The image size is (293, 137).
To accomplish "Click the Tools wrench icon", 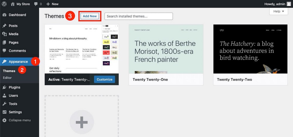I will click(4, 104).
